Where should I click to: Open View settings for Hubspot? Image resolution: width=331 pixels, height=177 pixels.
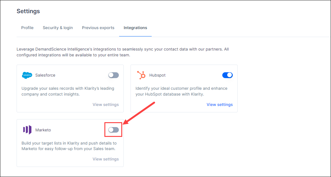pos(220,105)
